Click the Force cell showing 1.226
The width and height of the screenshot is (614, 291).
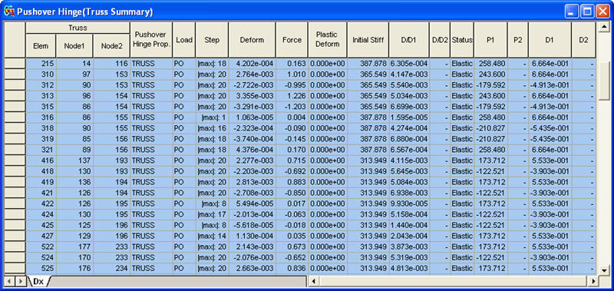click(292, 95)
